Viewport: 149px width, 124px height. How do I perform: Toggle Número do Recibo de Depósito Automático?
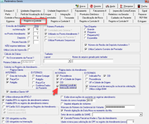click(86, 45)
